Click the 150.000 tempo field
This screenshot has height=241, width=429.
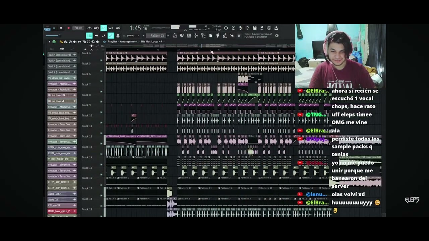click(x=78, y=28)
